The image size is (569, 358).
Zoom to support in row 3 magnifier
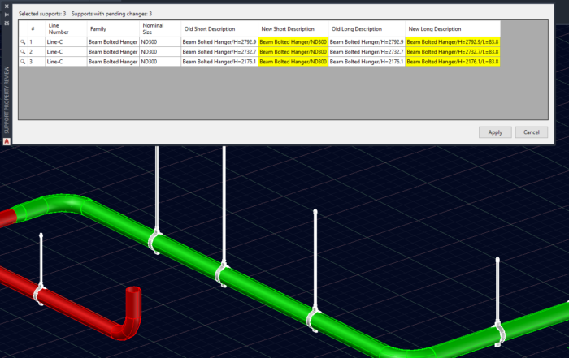click(23, 62)
